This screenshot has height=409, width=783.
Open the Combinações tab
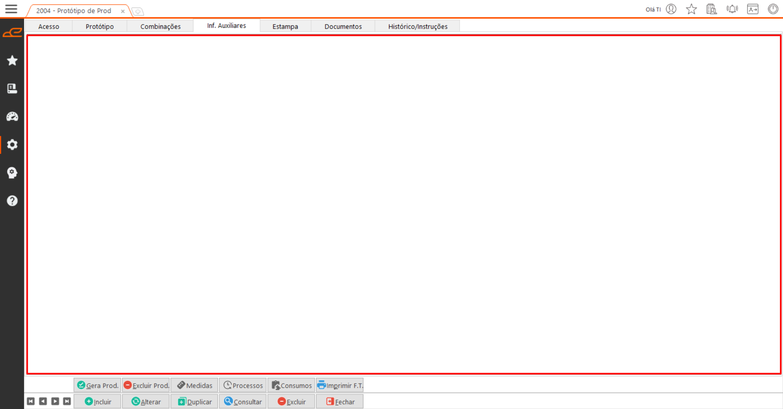[160, 26]
